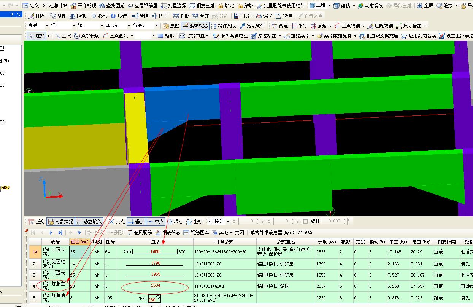473x307 pixels.
Task: Click 批量删除未使用构件
Action: [281, 6]
